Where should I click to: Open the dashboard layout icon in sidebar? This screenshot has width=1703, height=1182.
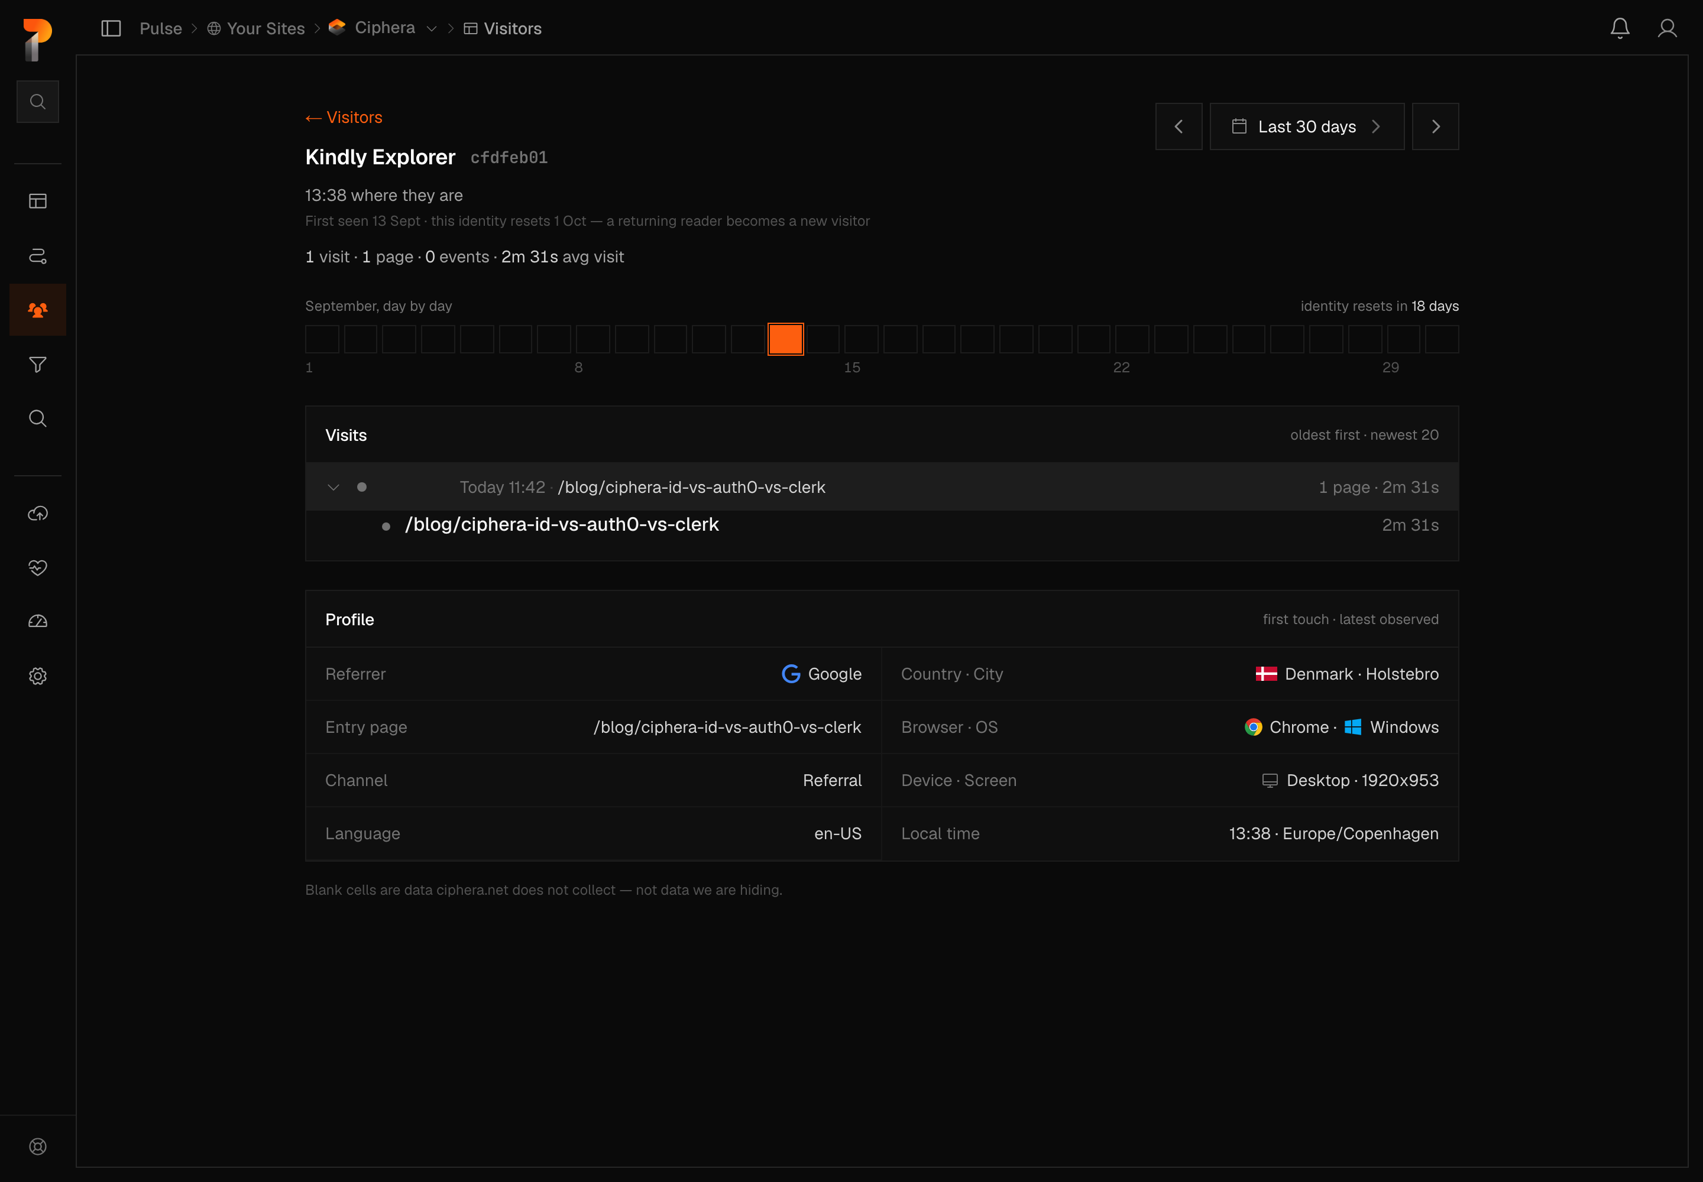coord(38,202)
